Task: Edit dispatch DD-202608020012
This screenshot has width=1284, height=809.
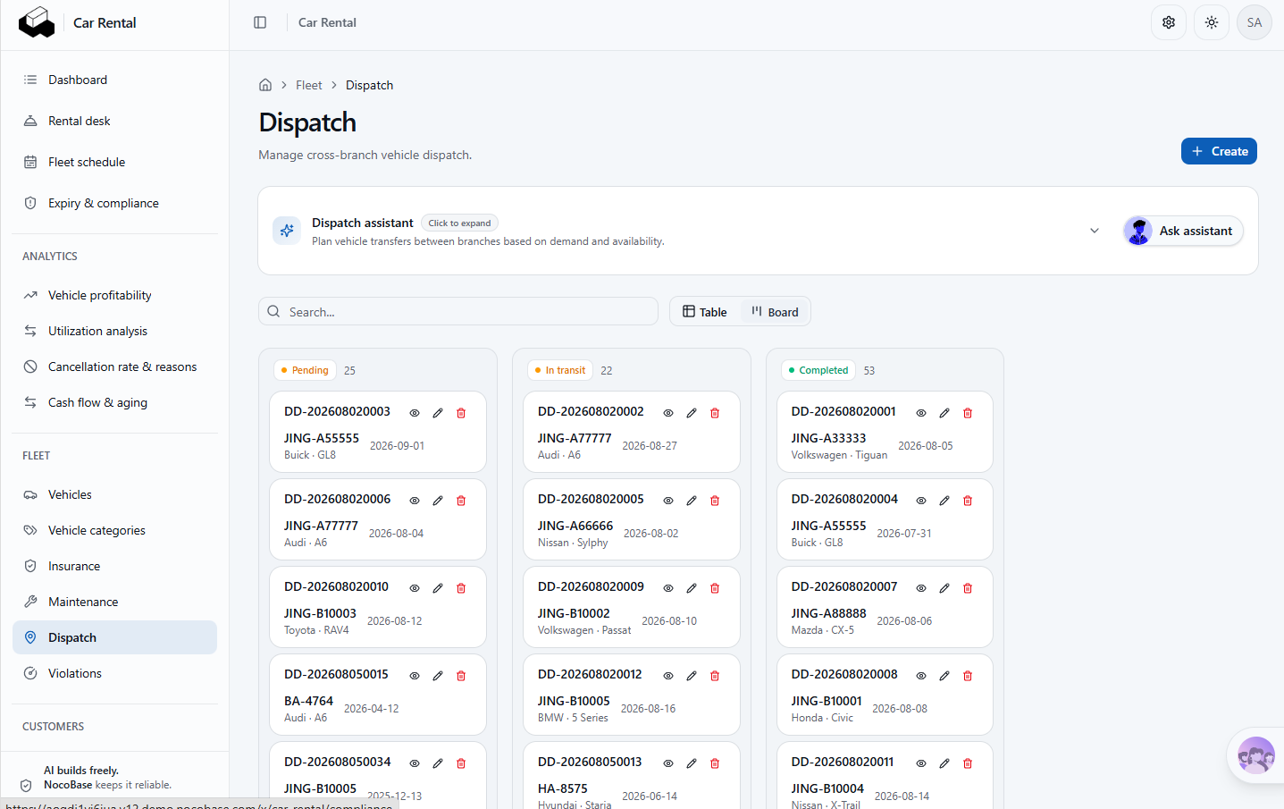Action: coord(692,676)
